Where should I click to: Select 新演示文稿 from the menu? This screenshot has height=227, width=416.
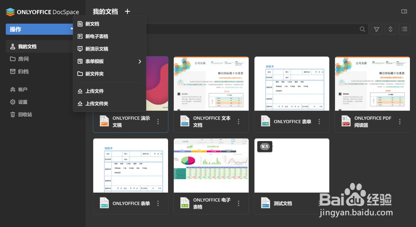coord(109,49)
